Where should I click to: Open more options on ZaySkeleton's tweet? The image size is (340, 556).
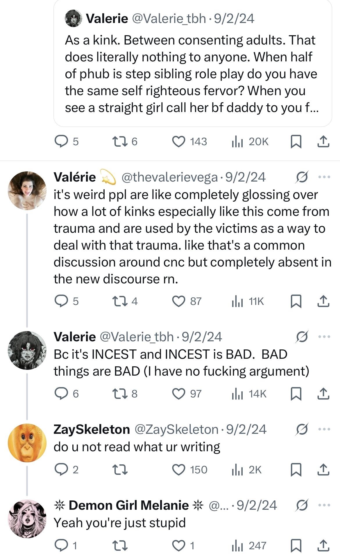[x=324, y=429]
